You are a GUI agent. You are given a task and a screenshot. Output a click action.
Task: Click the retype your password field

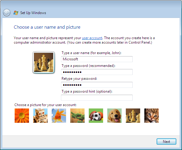pos(97,85)
